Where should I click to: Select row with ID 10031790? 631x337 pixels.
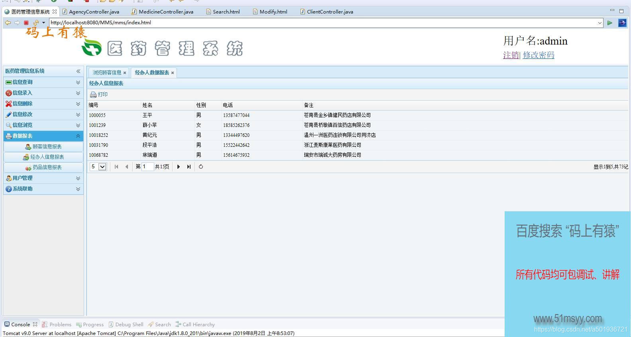[x=358, y=145]
